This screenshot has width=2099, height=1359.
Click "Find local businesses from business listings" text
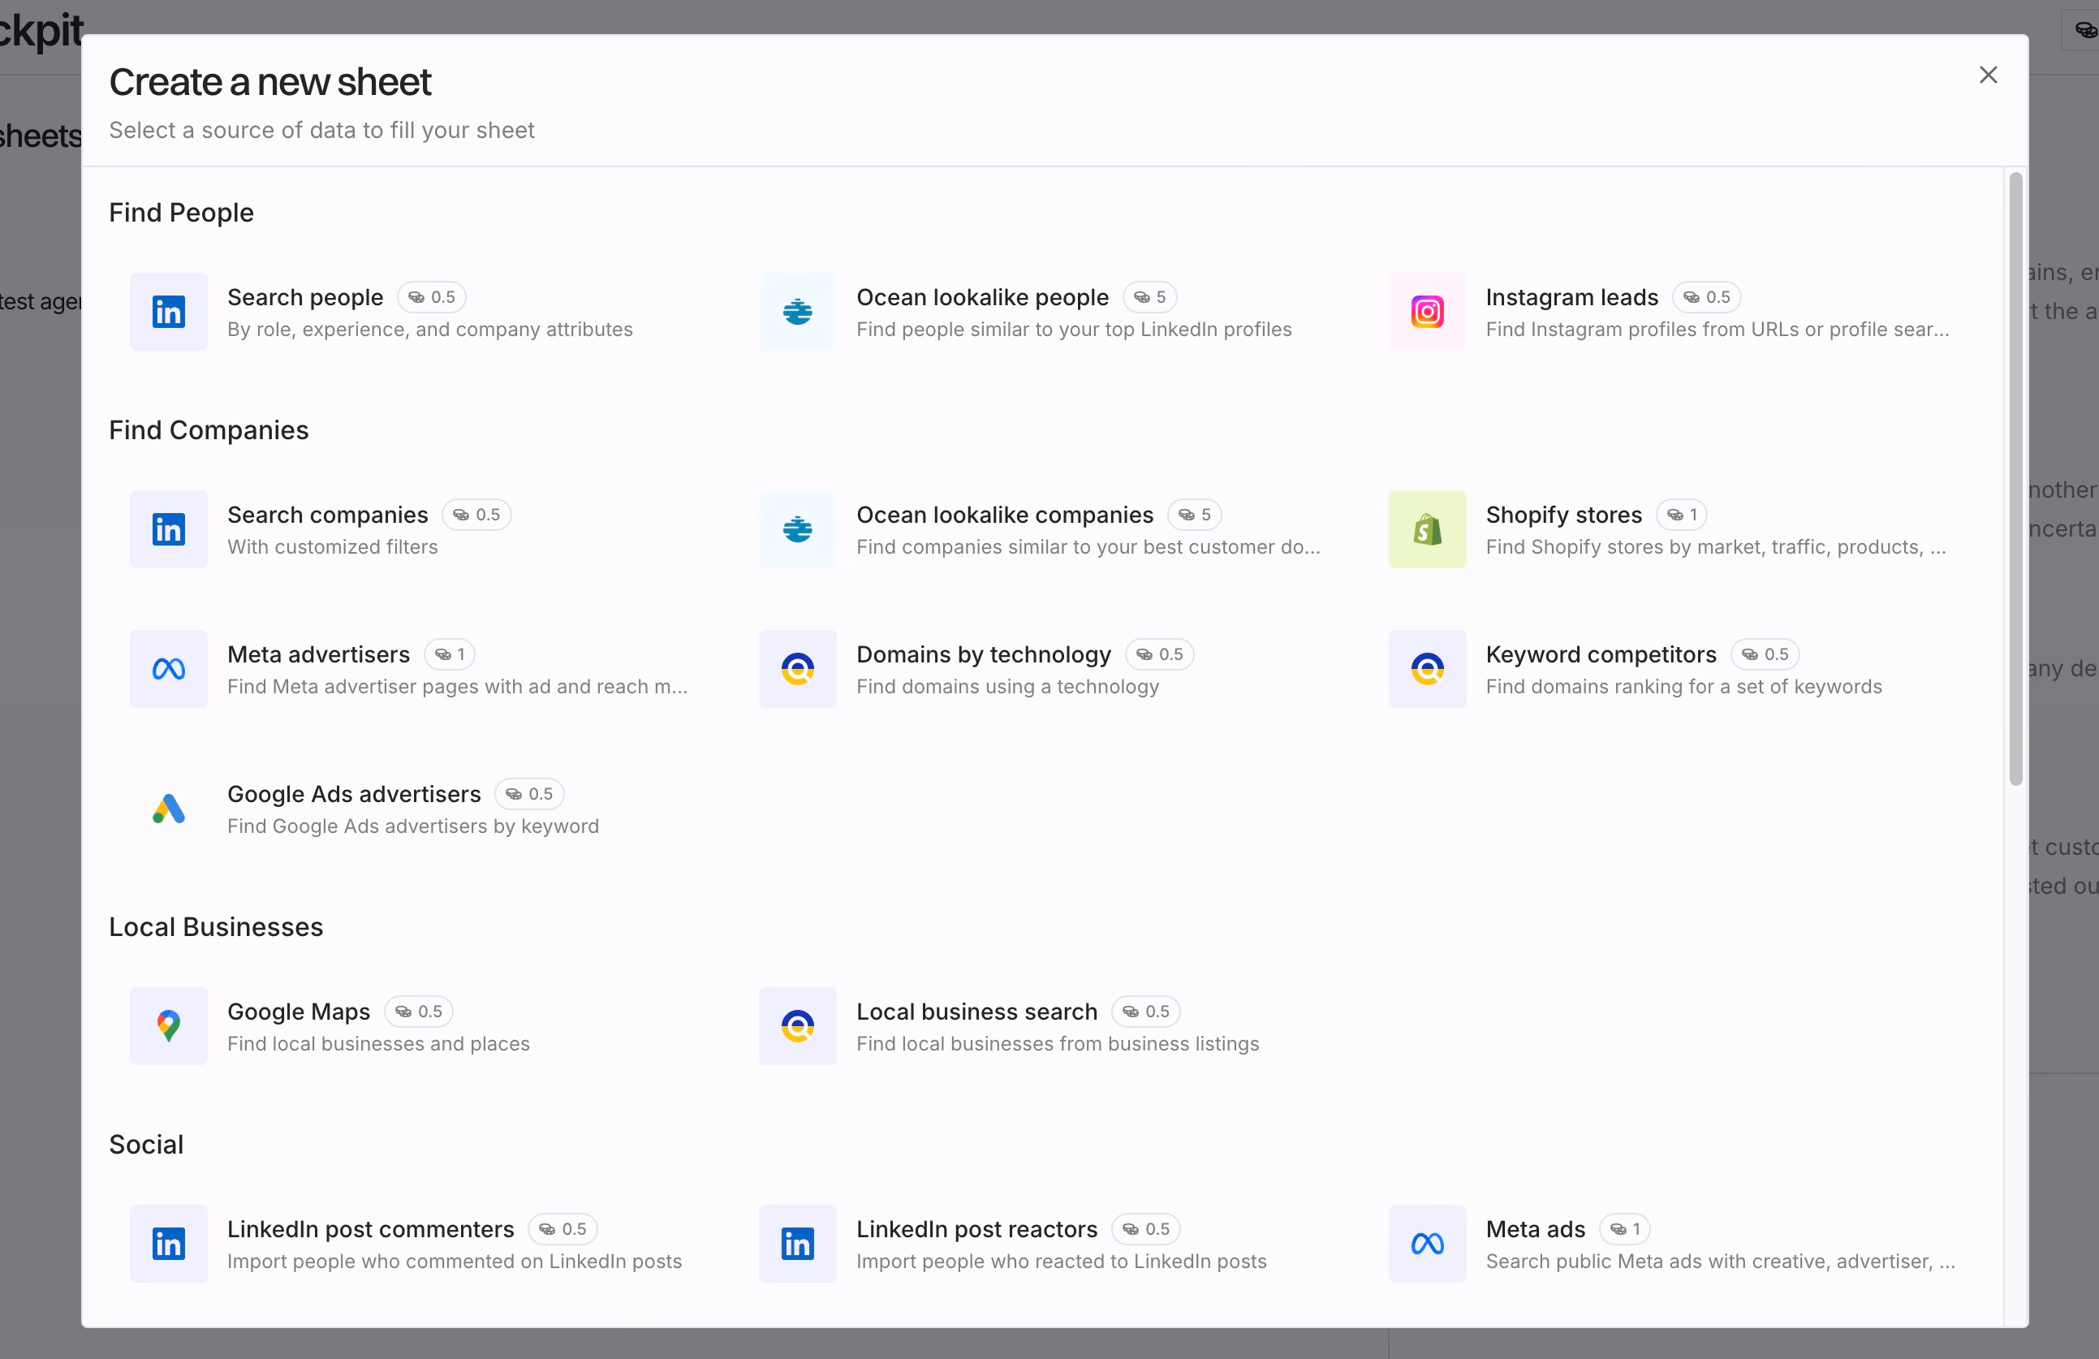click(x=1058, y=1044)
